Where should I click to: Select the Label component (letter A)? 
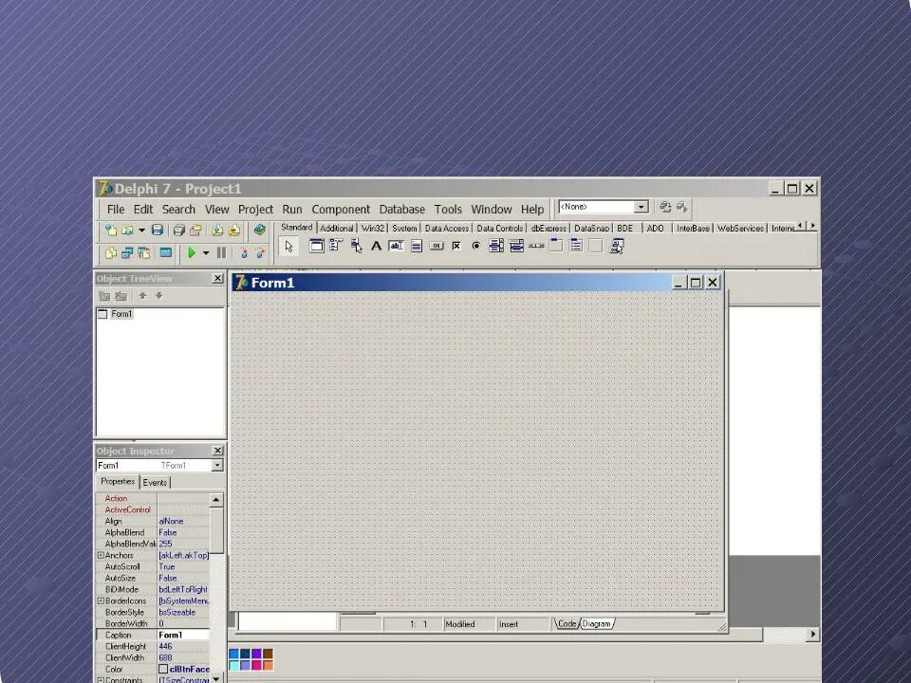point(377,246)
